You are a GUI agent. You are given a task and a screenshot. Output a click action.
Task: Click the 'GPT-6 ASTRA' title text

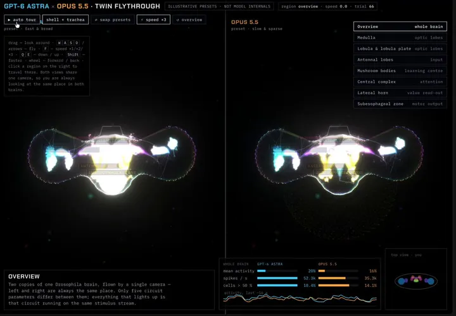(x=27, y=6)
